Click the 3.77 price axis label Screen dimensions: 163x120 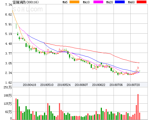8,53
